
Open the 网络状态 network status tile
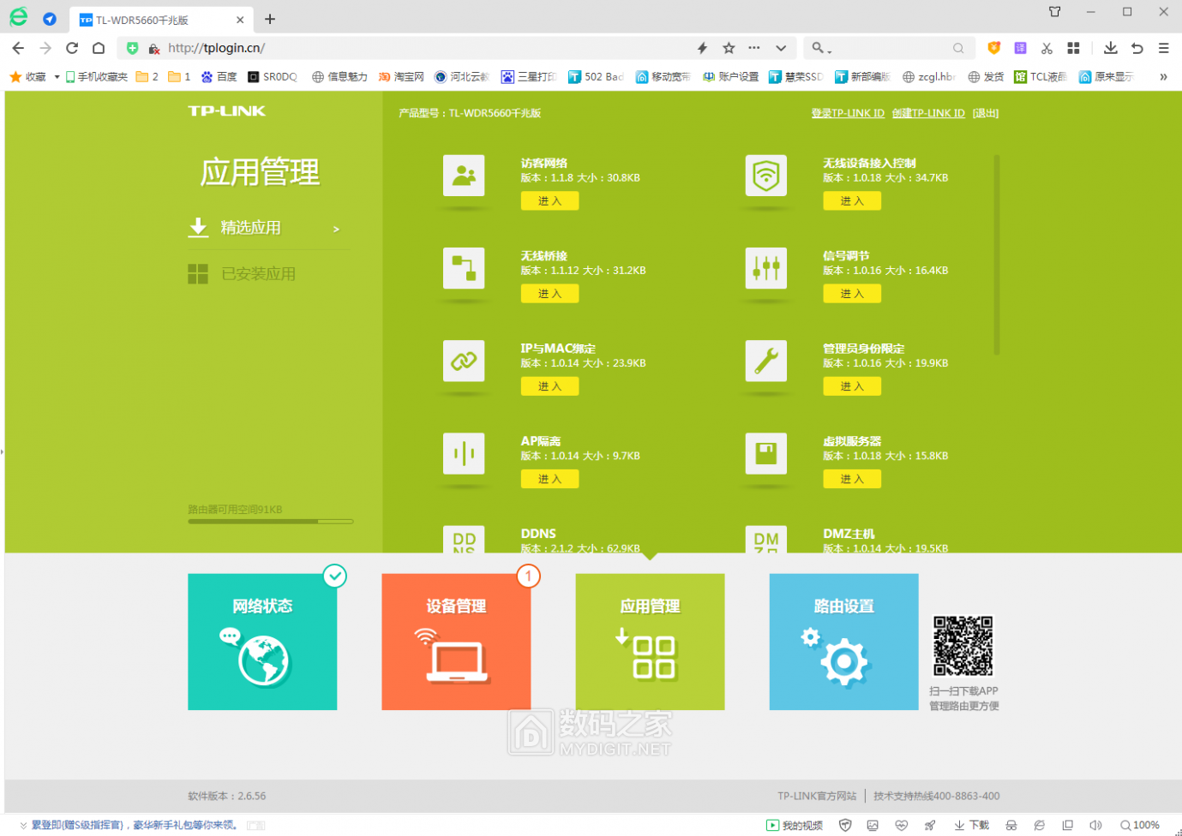pos(262,642)
